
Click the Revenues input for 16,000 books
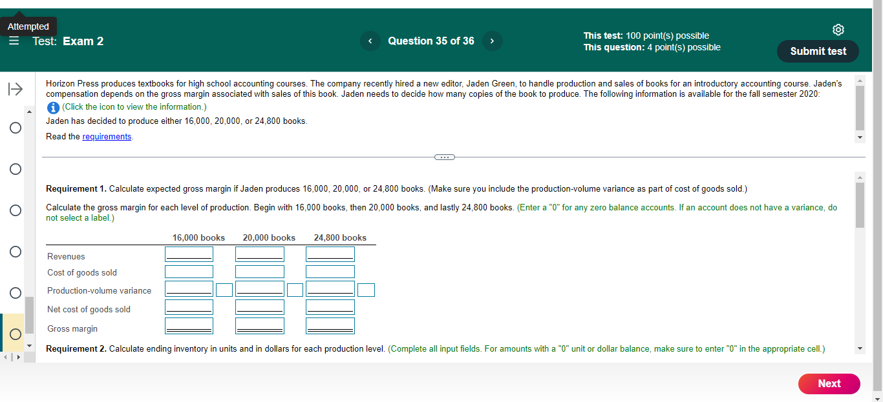click(189, 254)
